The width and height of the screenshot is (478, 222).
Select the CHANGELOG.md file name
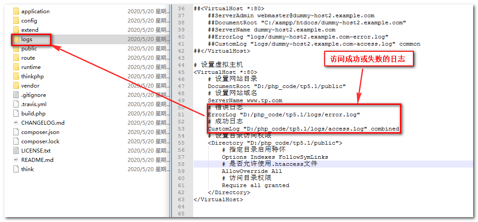pos(43,123)
